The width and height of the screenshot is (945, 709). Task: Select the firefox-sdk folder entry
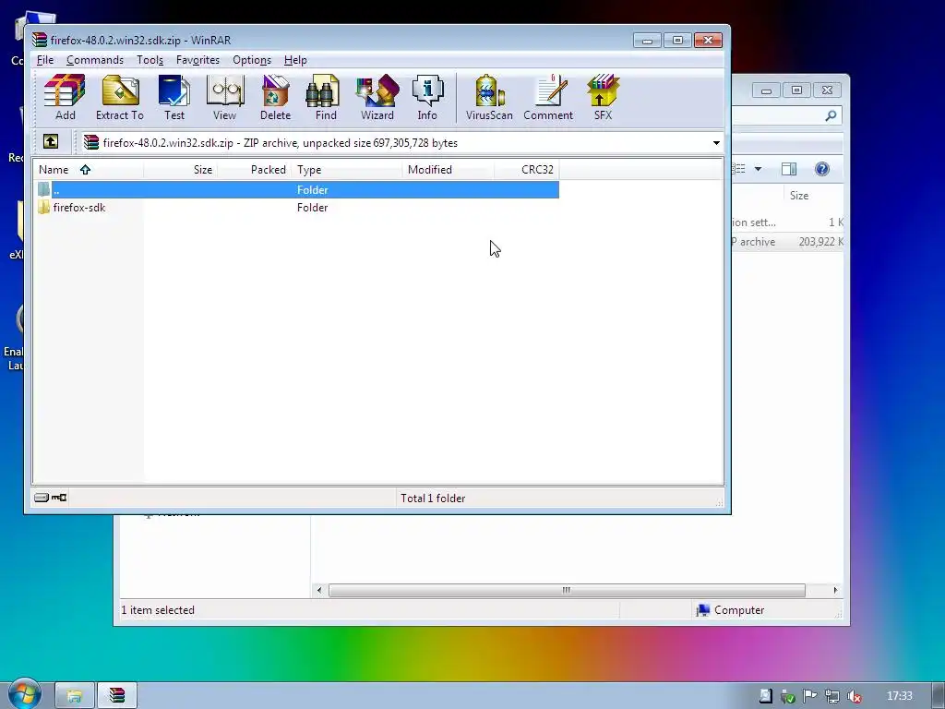tap(79, 208)
